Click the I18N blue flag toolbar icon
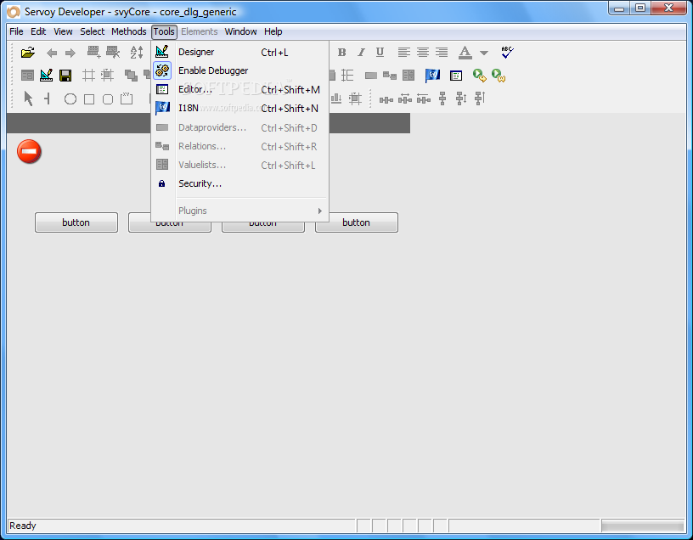 pos(432,76)
